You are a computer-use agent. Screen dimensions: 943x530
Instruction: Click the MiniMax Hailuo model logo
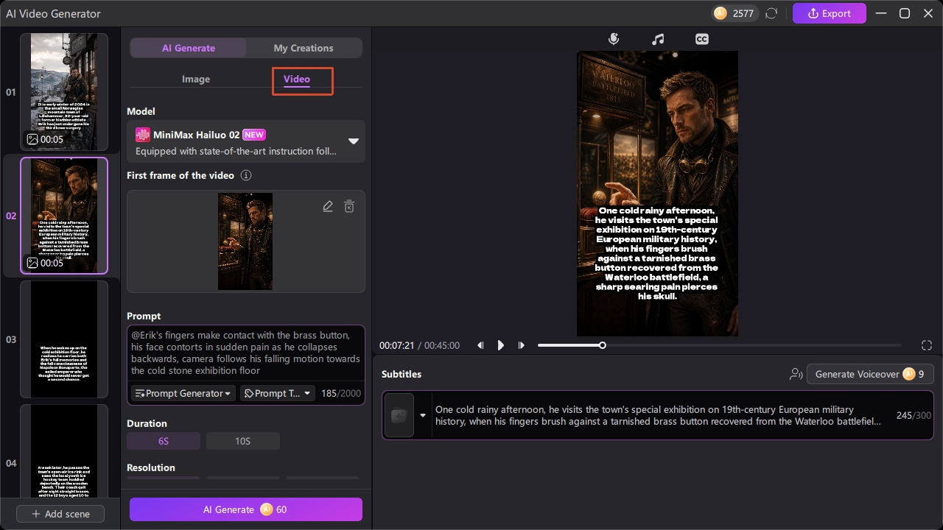pyautogui.click(x=143, y=135)
